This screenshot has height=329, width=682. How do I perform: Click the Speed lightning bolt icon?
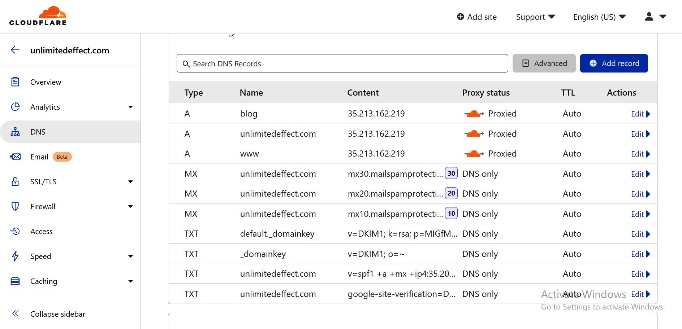pos(15,256)
